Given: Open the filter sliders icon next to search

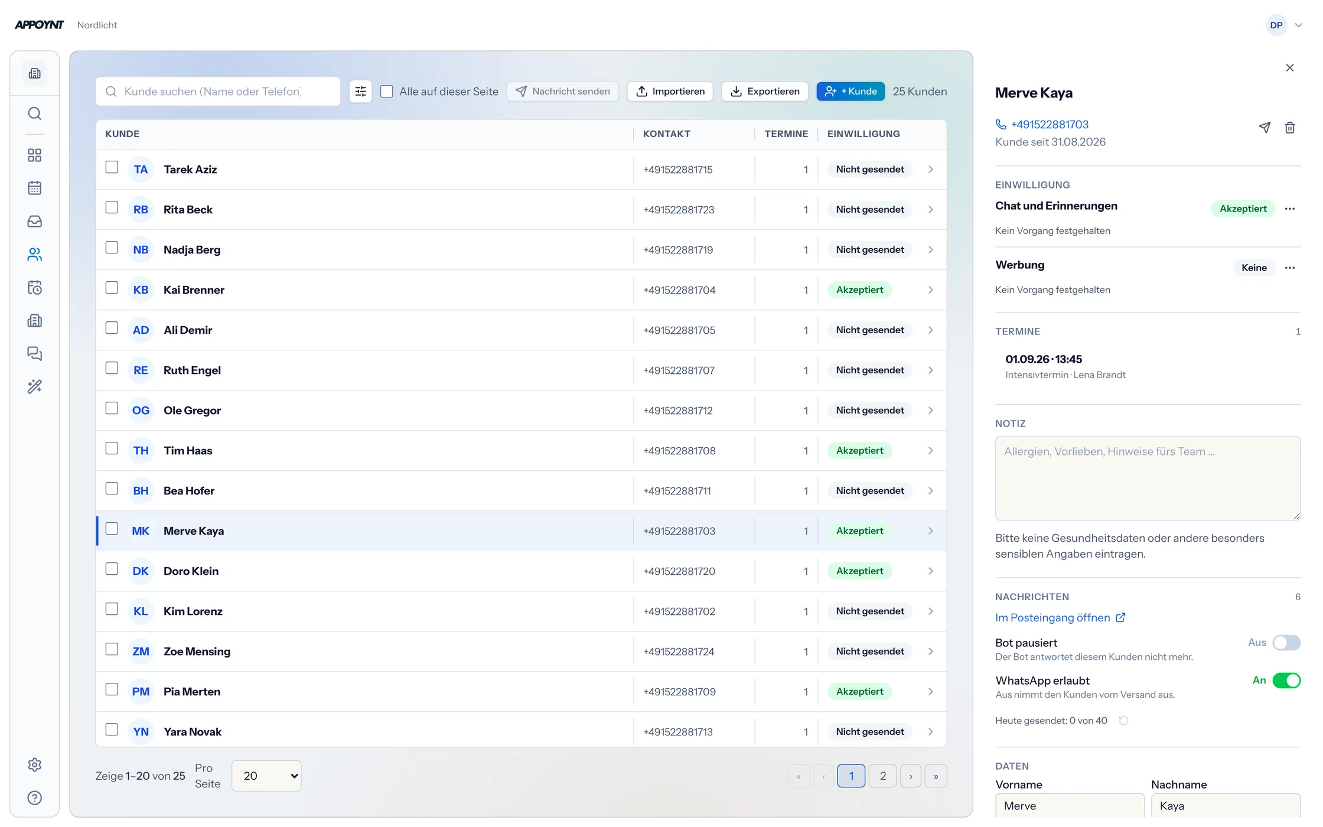Looking at the screenshot, I should coord(361,92).
